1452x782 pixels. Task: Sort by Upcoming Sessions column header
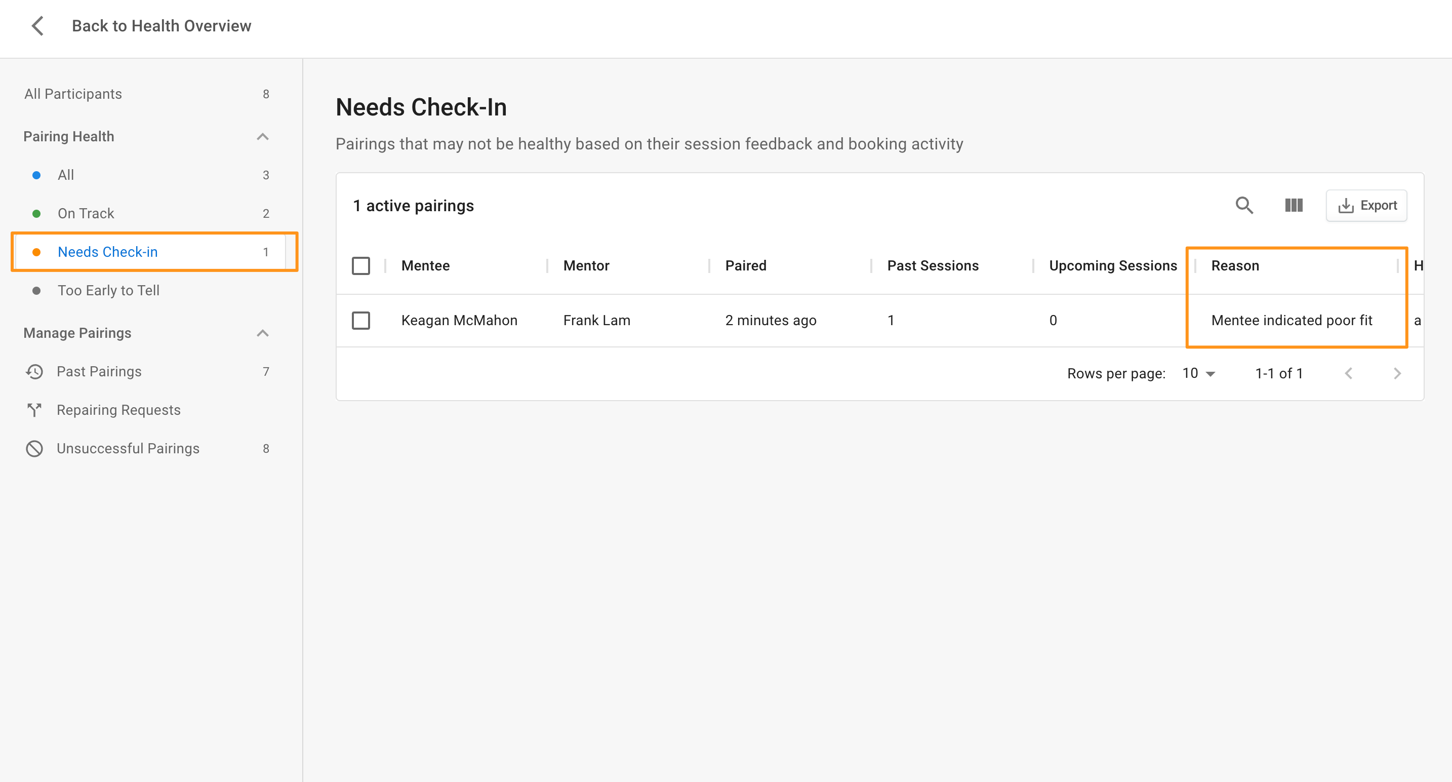pyautogui.click(x=1113, y=265)
